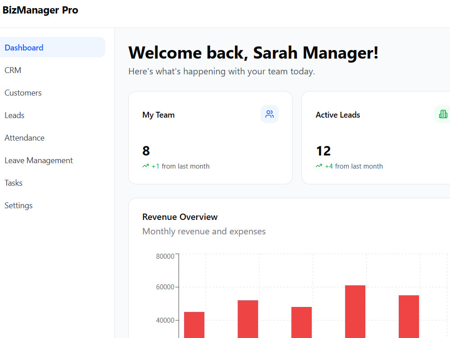450x338 pixels.
Task: Click the BizManager Pro logo text
Action: click(40, 10)
